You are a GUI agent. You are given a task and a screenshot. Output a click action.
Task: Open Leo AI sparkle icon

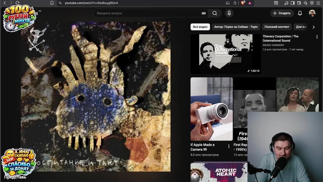[306, 3]
